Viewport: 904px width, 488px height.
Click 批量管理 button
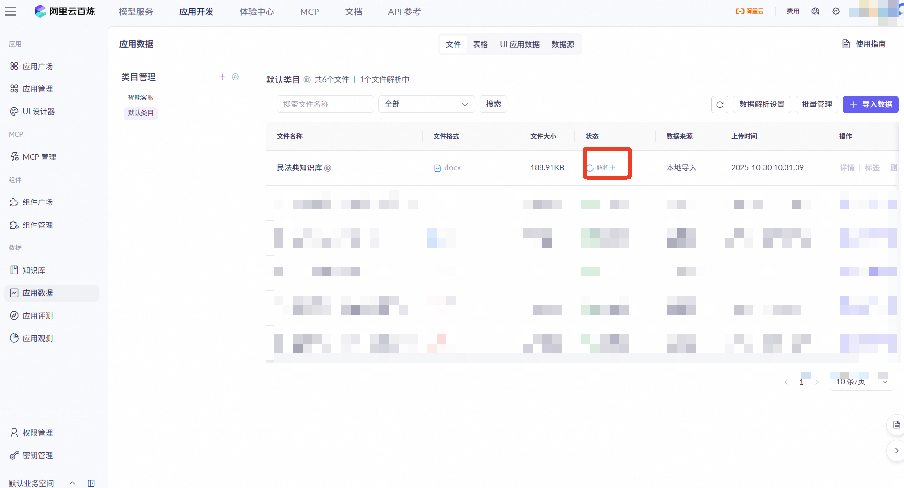coord(817,105)
